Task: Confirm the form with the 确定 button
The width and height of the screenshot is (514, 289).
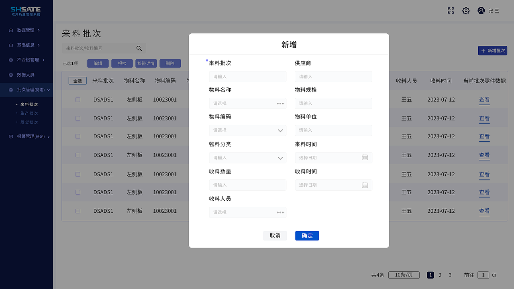Action: 307,236
